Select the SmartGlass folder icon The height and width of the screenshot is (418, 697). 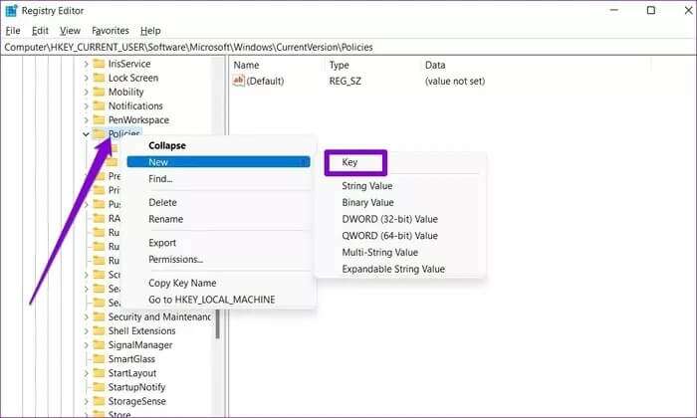click(99, 358)
